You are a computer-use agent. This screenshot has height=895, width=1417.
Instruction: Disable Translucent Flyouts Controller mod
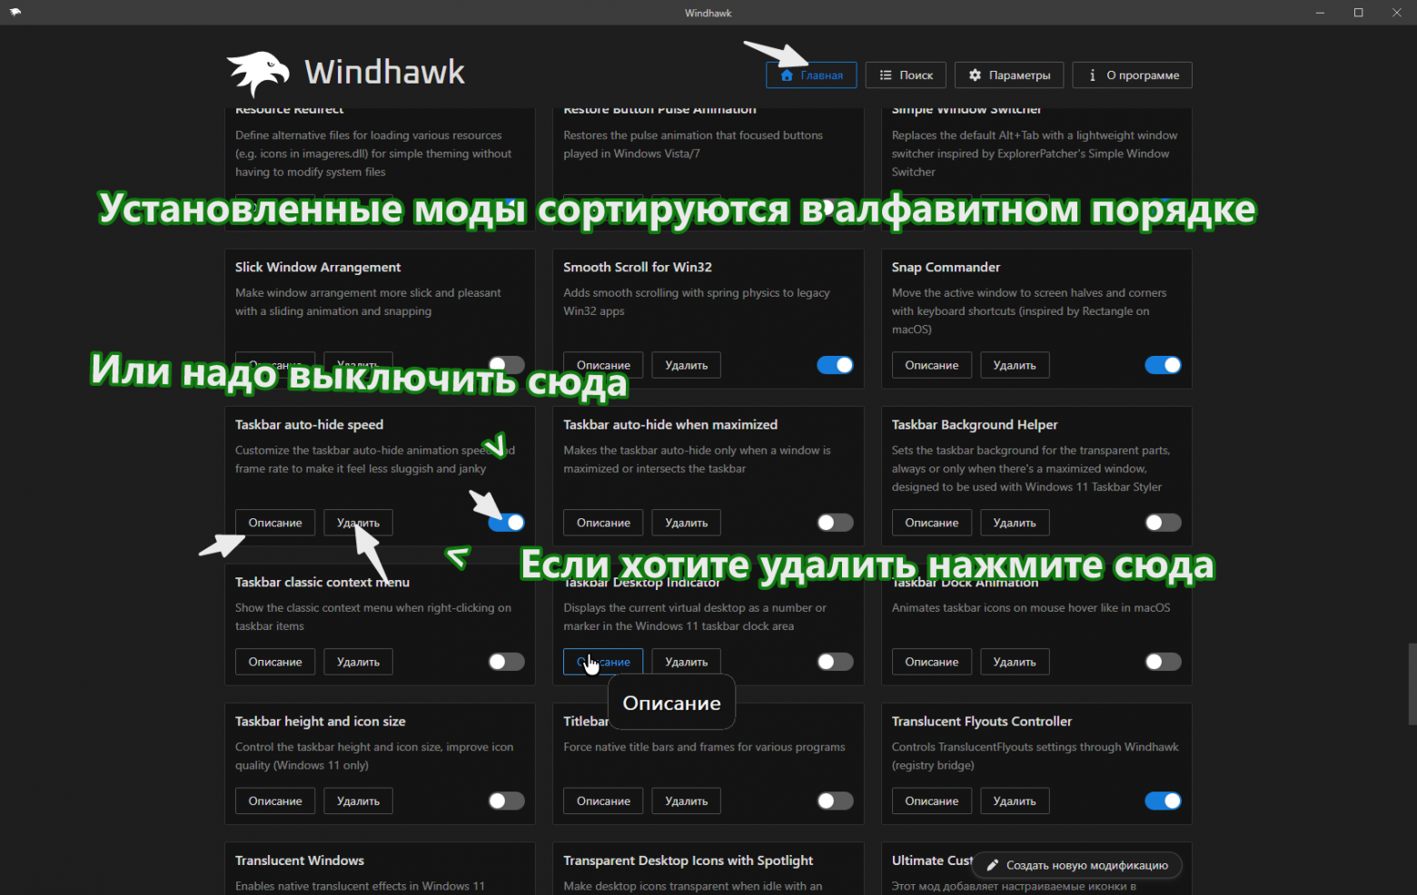(x=1163, y=801)
